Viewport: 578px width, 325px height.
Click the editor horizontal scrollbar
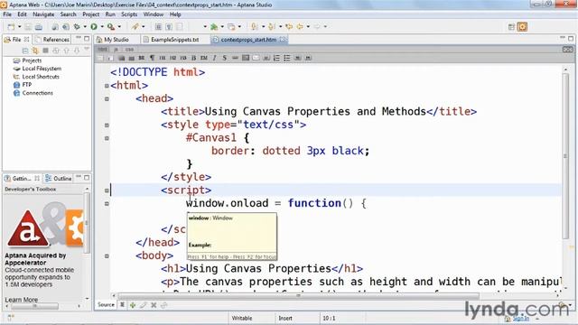tap(298, 295)
